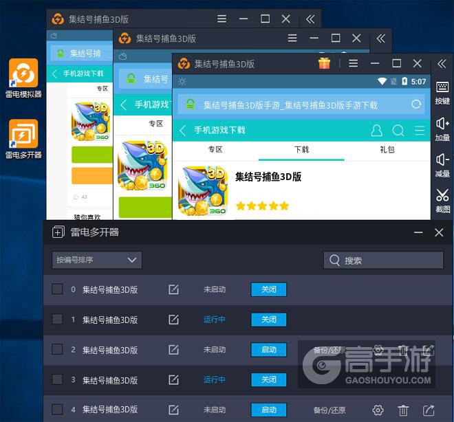The image size is (454, 422).
Task: Click the 运行中 status text of instance 1
Action: pyautogui.click(x=214, y=320)
